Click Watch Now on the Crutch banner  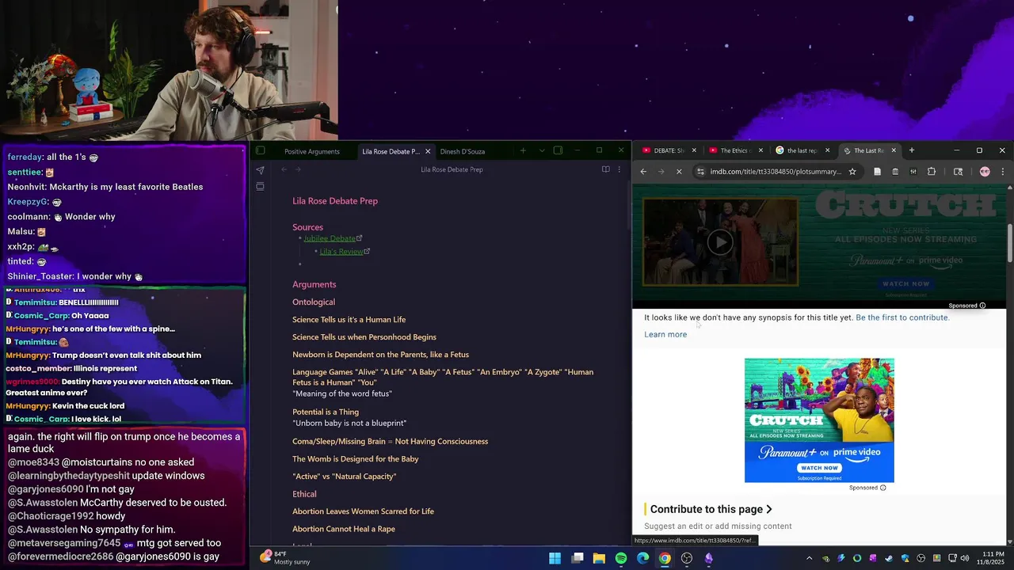point(905,283)
